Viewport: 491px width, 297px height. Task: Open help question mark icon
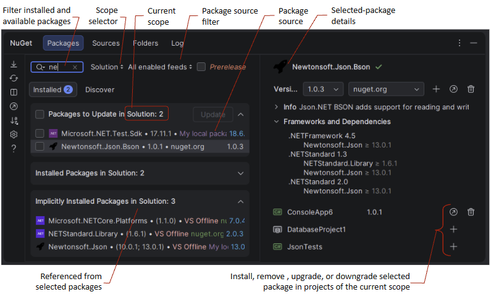point(14,148)
